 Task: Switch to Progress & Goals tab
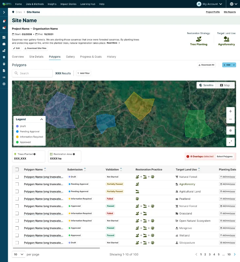tap(91, 57)
